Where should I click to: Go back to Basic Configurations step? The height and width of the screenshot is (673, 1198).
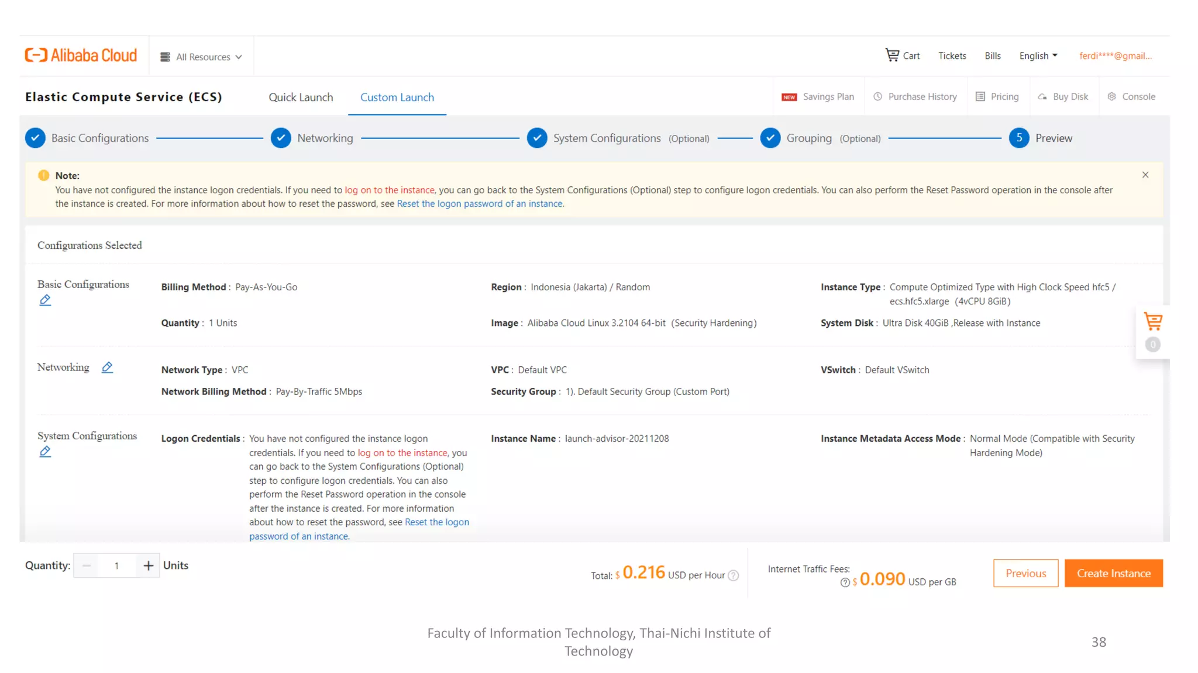[x=36, y=138]
